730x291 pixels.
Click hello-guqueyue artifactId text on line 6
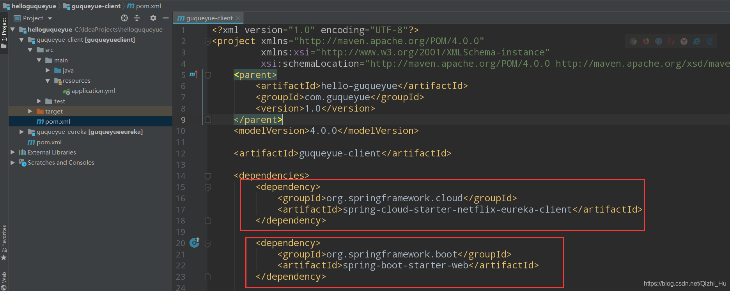359,86
